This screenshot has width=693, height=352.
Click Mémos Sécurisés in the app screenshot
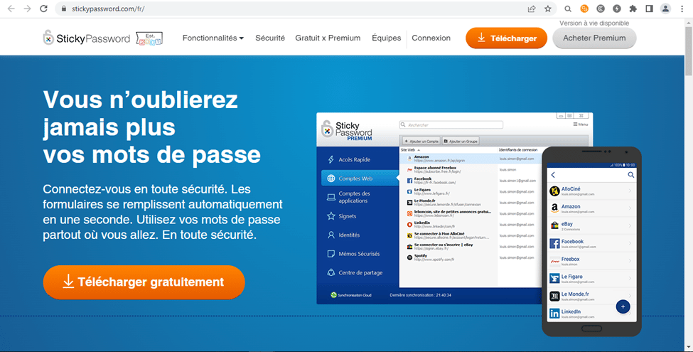tap(353, 254)
